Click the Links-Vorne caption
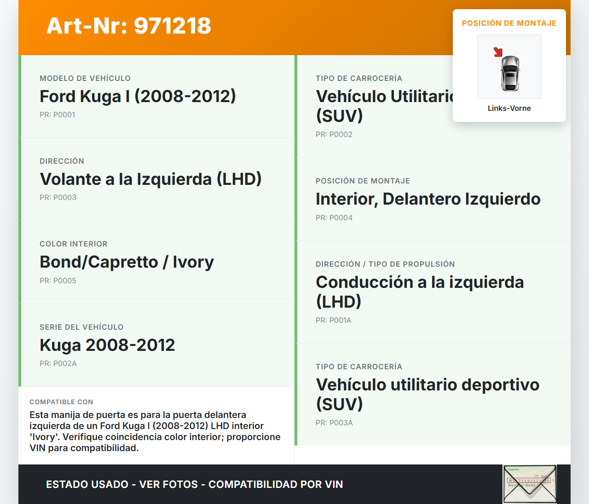589x504 pixels. pos(509,108)
